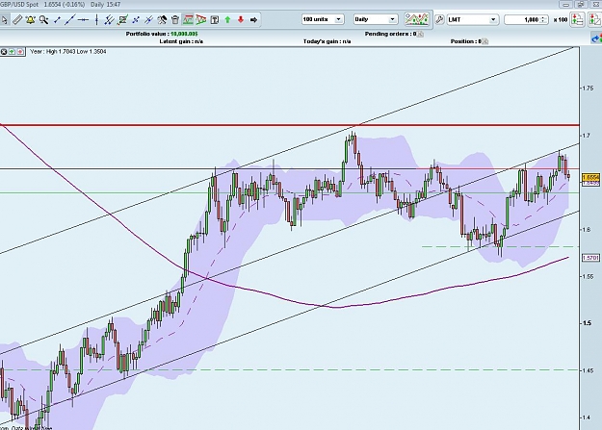Click the trash bin delete objects icon
The height and width of the screenshot is (430, 602).
tap(175, 19)
